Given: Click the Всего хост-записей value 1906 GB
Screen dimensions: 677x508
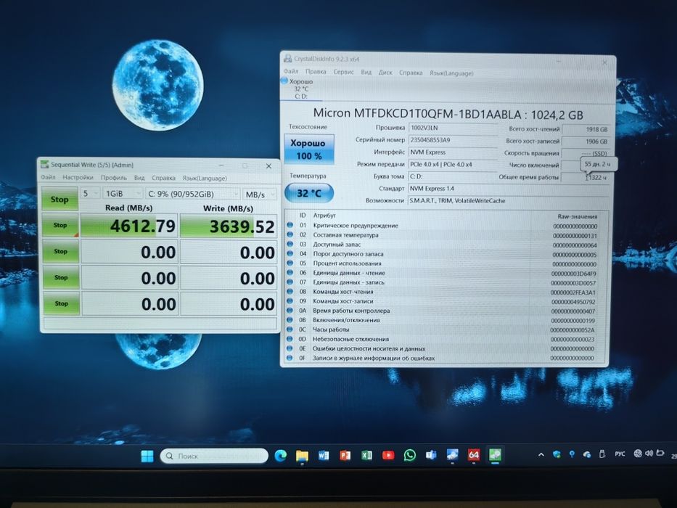Looking at the screenshot, I should pyautogui.click(x=586, y=142).
